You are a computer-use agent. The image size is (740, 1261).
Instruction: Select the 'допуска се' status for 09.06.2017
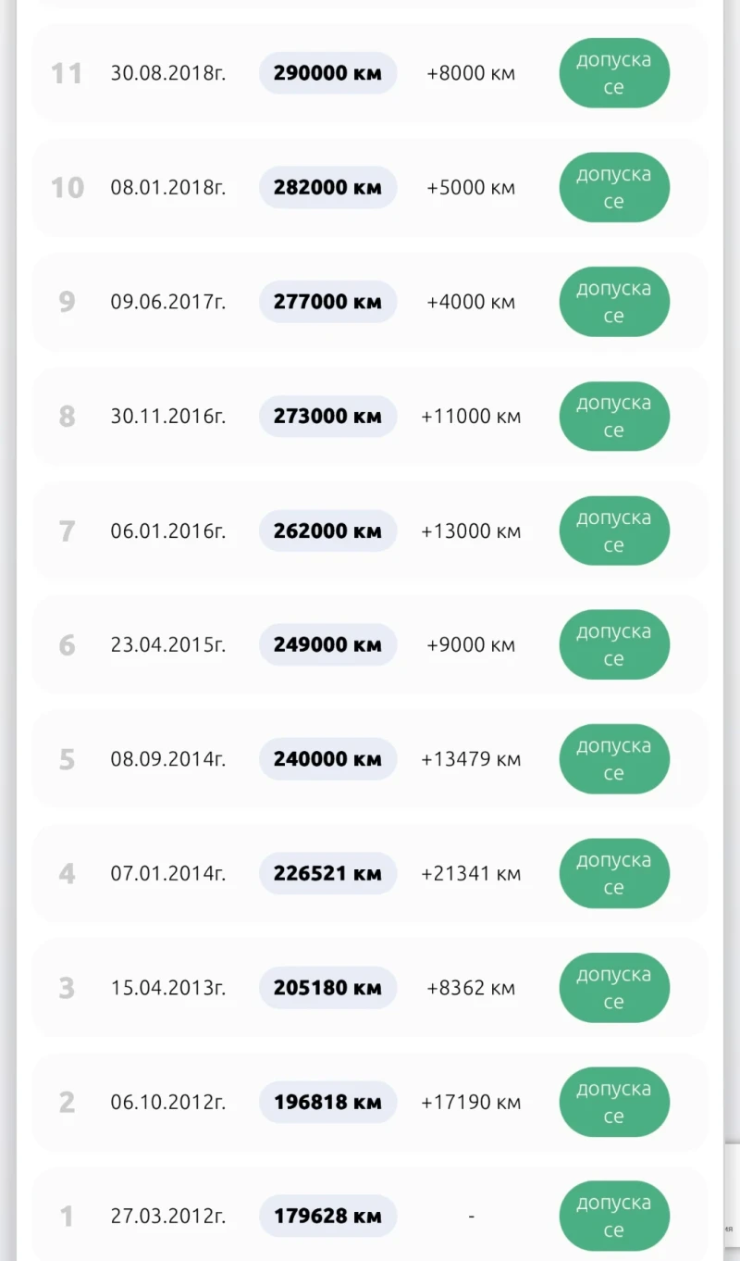pyautogui.click(x=613, y=302)
